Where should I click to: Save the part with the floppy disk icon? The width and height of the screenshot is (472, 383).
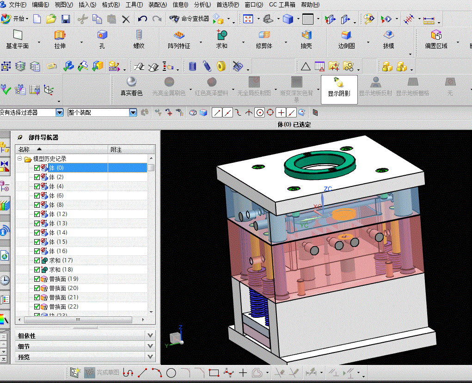point(66,19)
